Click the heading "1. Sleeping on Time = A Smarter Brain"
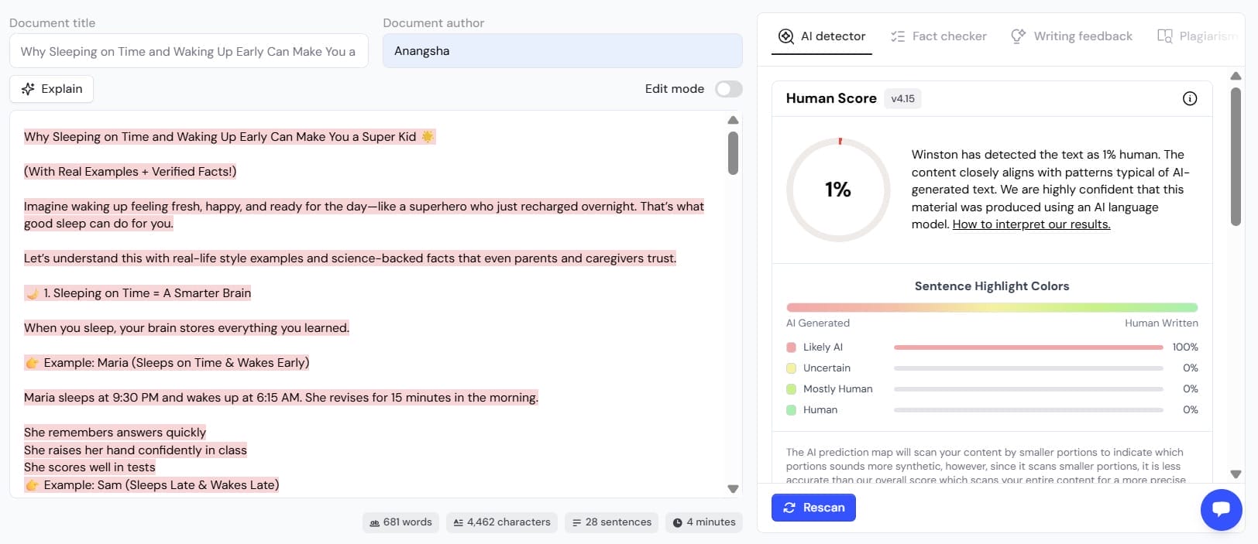The image size is (1258, 544). click(138, 293)
